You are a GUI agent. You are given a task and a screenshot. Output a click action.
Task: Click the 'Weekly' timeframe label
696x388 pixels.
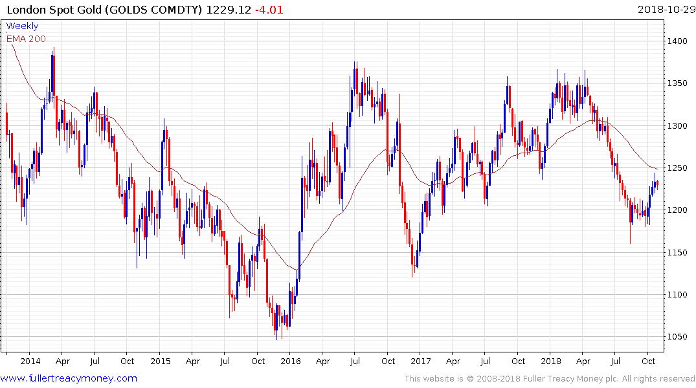coord(22,26)
